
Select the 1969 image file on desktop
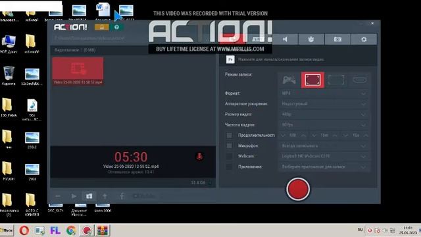point(32,172)
